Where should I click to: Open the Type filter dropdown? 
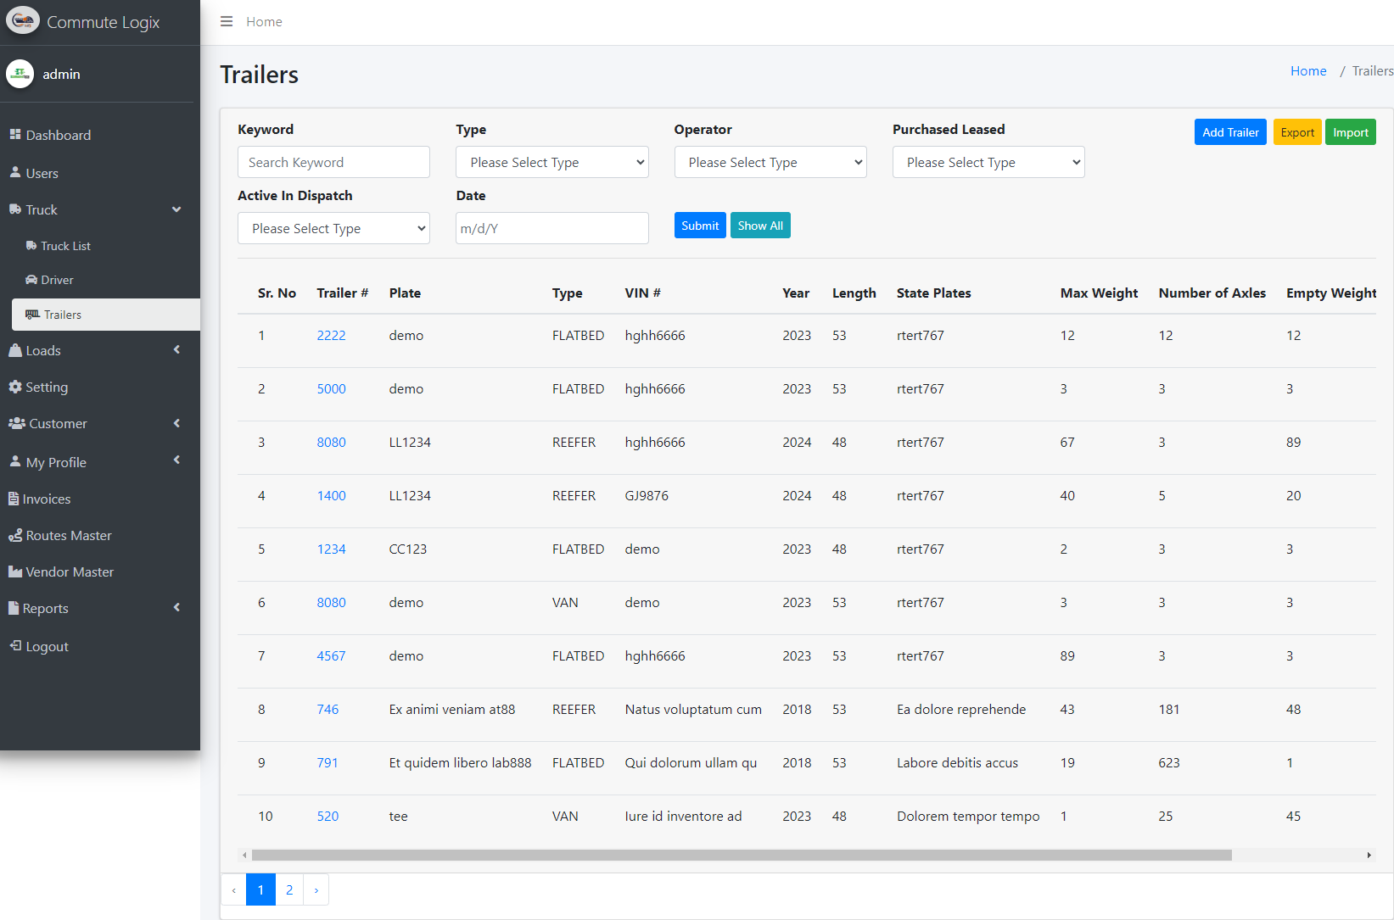coord(551,162)
